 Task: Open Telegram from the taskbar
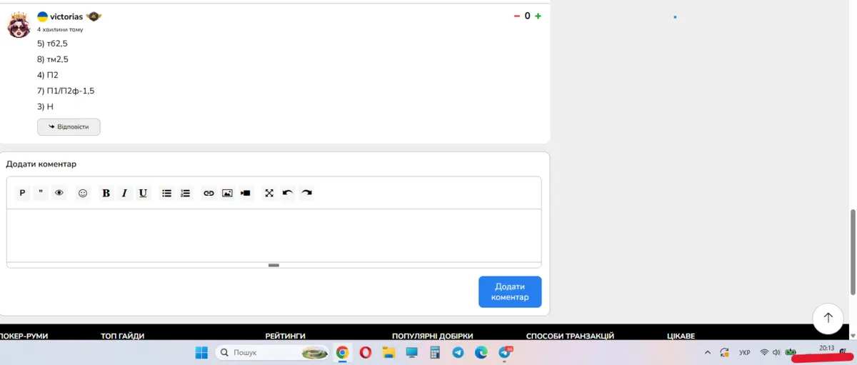coord(458,352)
